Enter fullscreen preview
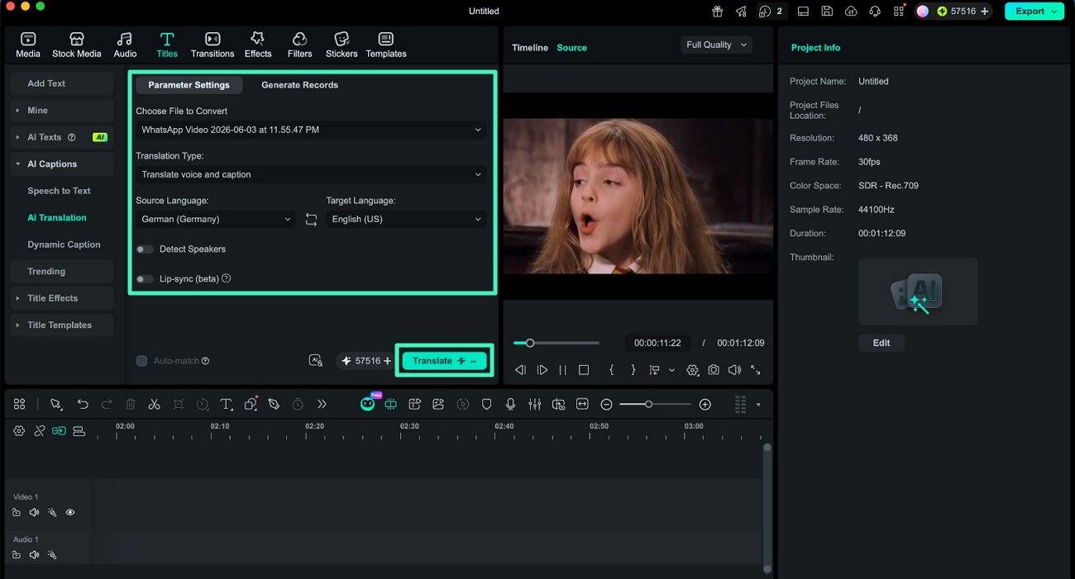1075x579 pixels. coord(755,370)
